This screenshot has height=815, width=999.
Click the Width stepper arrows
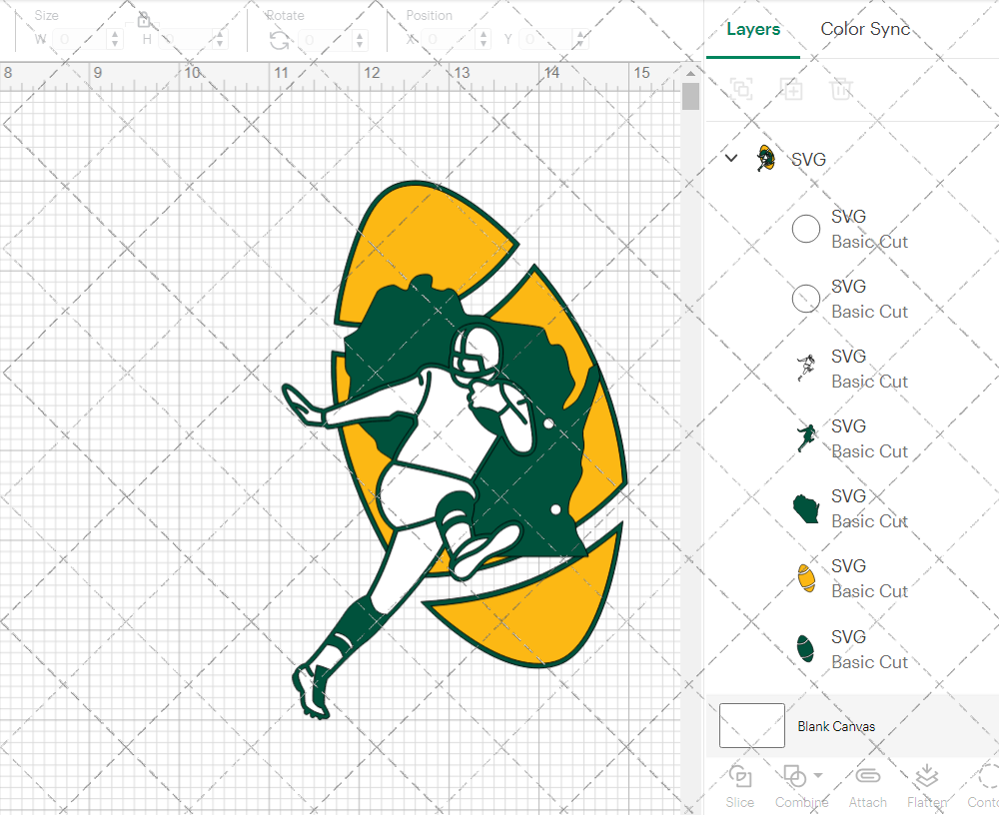click(115, 40)
